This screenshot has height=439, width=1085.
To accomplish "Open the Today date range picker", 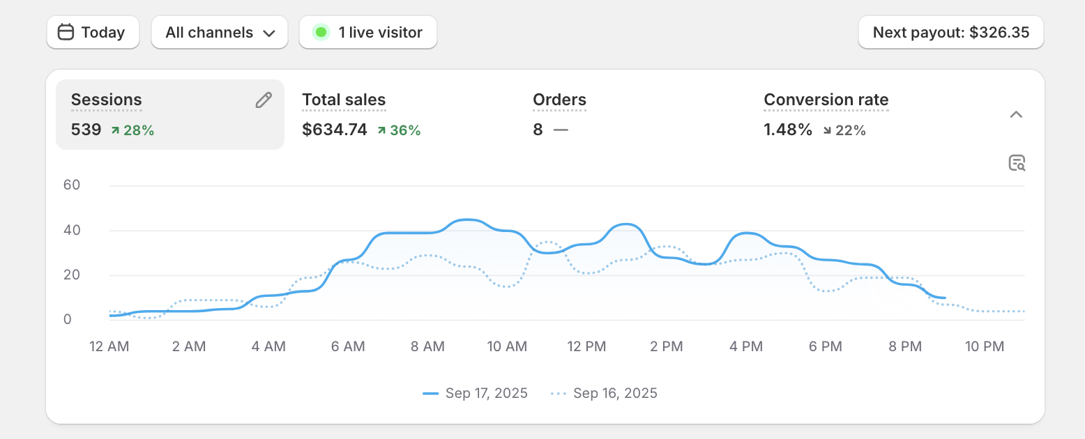I will 93,32.
